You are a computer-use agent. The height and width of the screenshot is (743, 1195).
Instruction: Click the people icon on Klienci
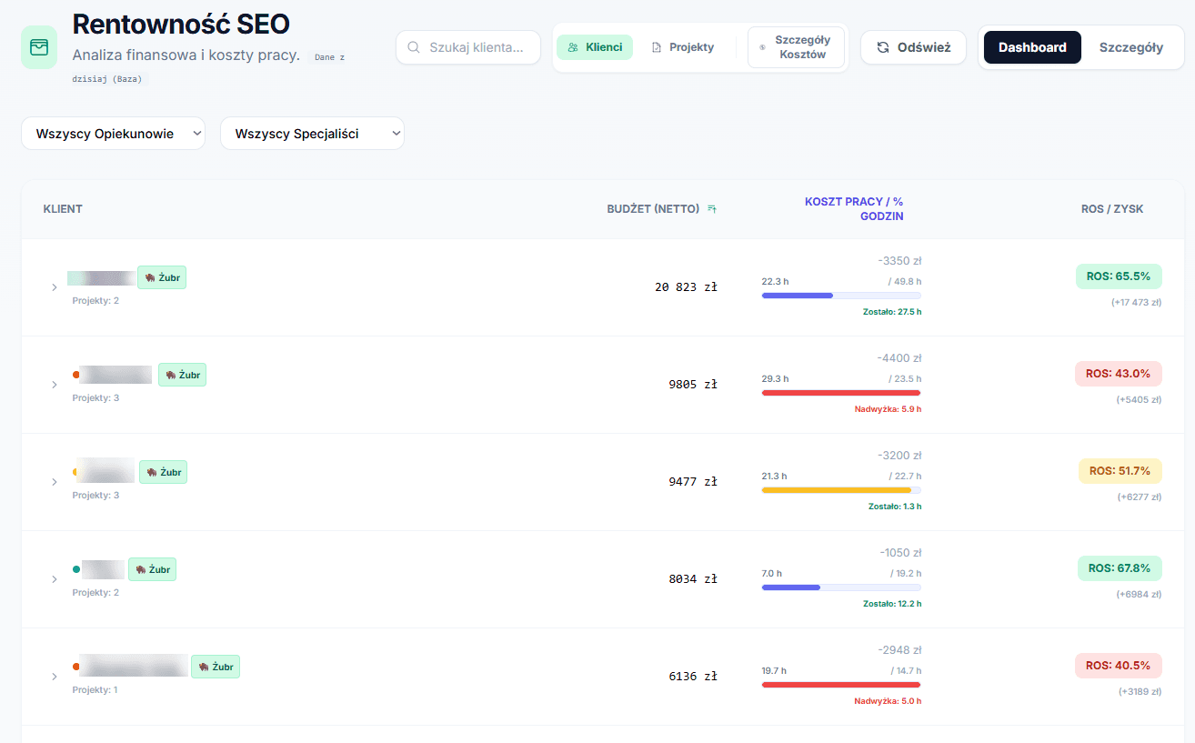coord(573,47)
